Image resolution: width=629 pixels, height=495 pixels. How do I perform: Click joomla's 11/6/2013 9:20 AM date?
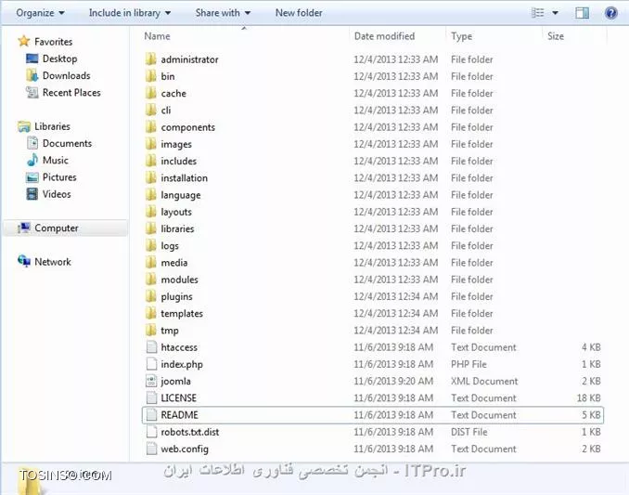click(393, 381)
